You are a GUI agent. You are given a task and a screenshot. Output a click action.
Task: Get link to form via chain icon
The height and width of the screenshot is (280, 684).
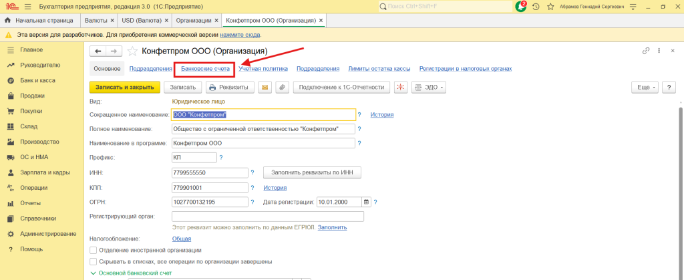(x=646, y=51)
